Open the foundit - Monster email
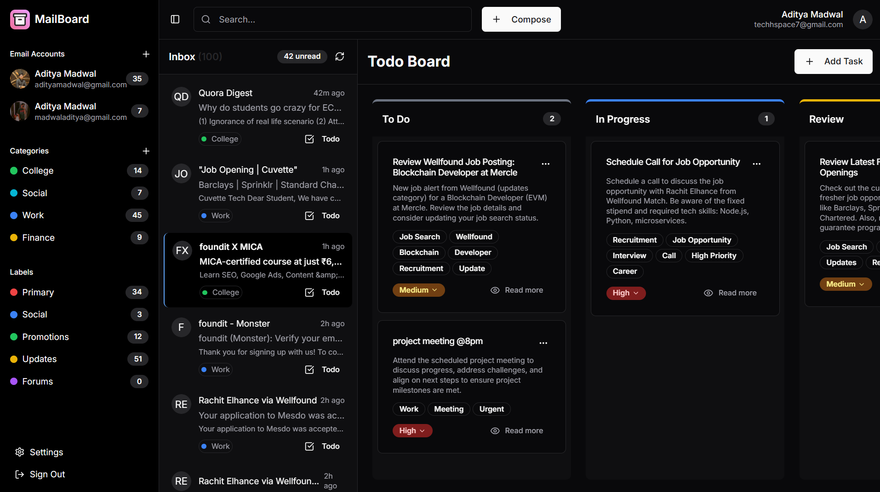The width and height of the screenshot is (880, 492). click(258, 346)
